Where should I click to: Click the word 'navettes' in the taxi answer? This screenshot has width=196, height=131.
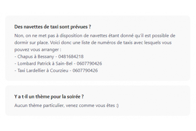coord(98,36)
